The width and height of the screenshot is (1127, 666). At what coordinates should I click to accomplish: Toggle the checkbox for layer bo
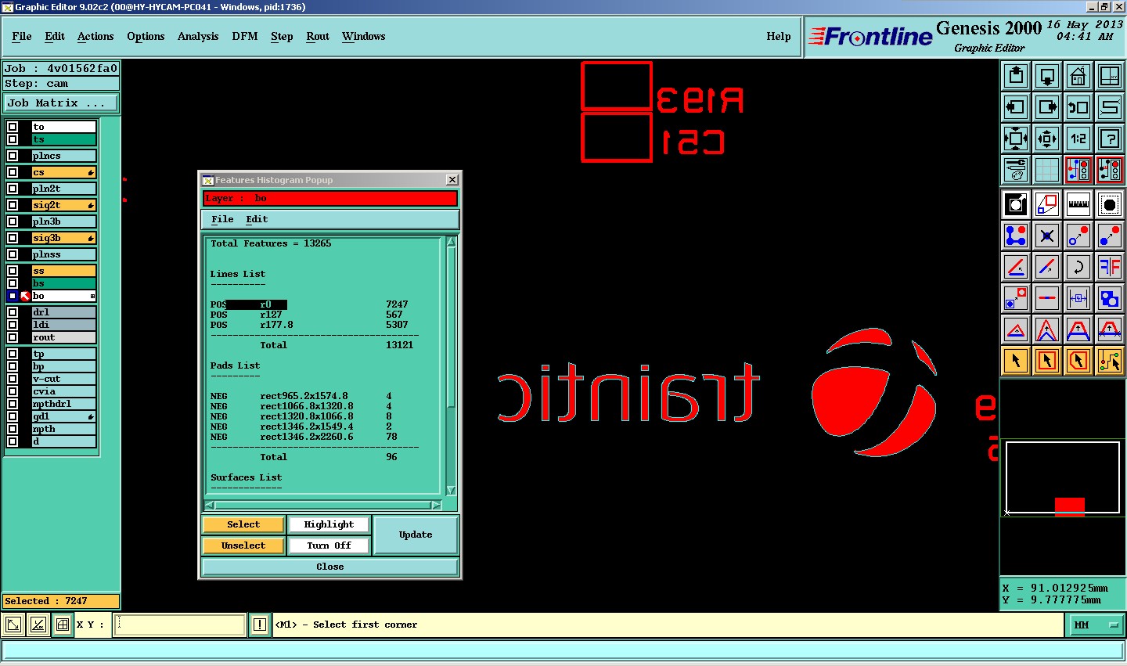tap(13, 296)
